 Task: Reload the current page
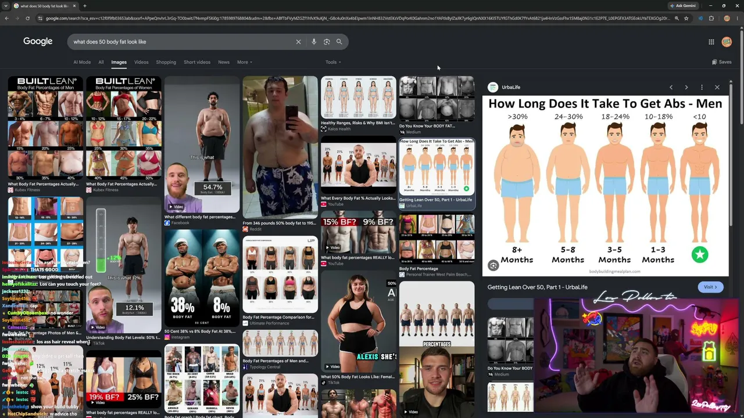click(27, 19)
